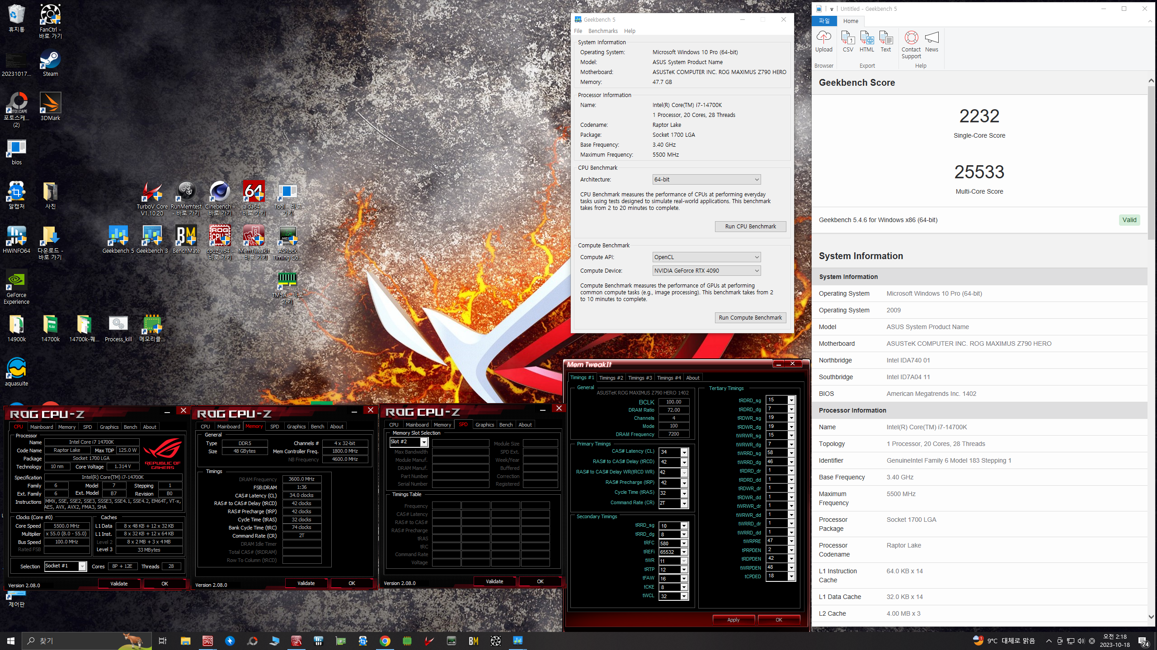Click Validate in the left CPU-Z window
Image resolution: width=1157 pixels, height=650 pixels.
pos(119,584)
